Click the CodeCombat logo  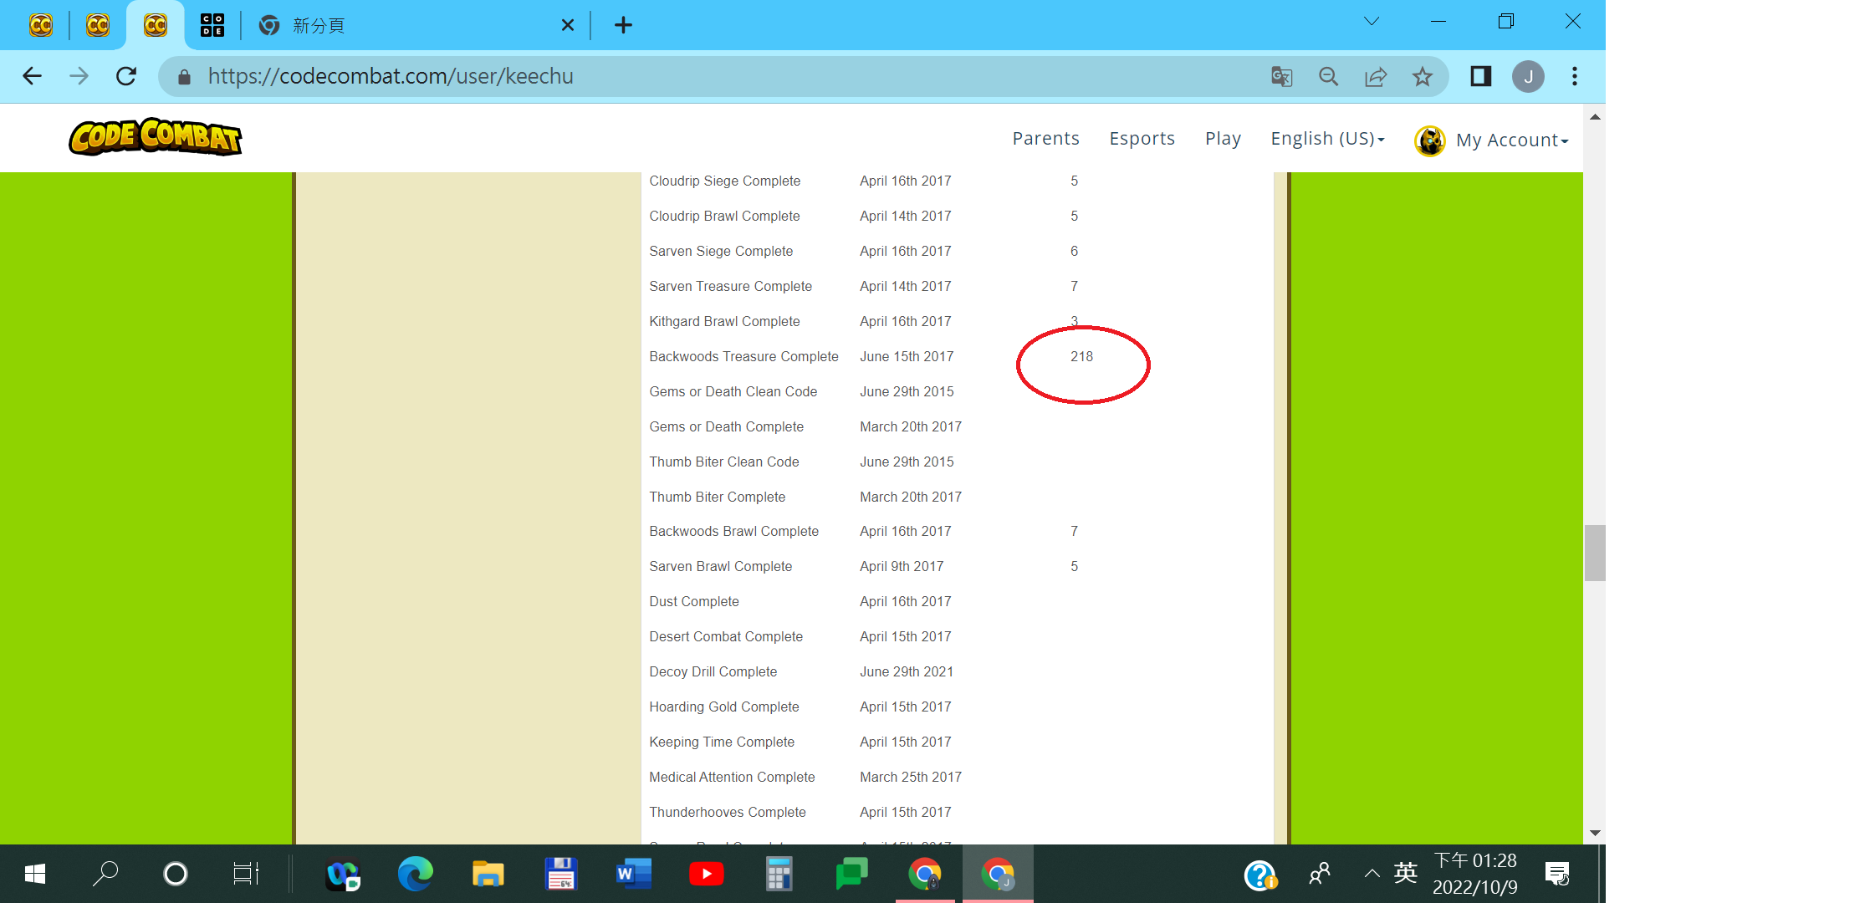pos(156,138)
